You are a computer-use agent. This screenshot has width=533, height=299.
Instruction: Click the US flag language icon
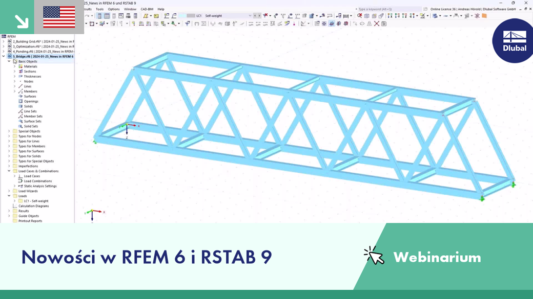point(59,17)
